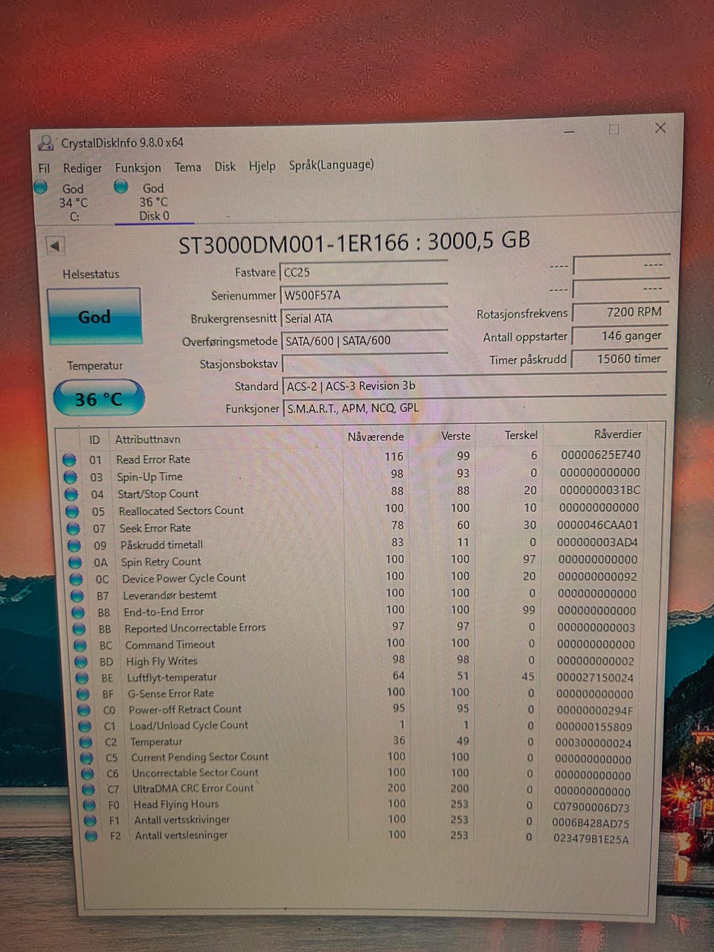Viewport: 714px width, 952px height.
Task: Select the Reallocated Sectors Count row text
Action: 181,511
